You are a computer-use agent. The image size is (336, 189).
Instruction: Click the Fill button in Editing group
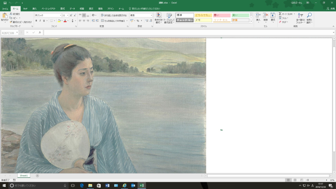tap(283, 18)
